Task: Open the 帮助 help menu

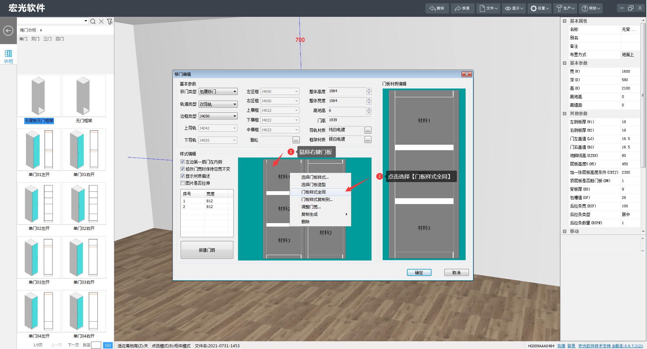Action: [x=591, y=8]
